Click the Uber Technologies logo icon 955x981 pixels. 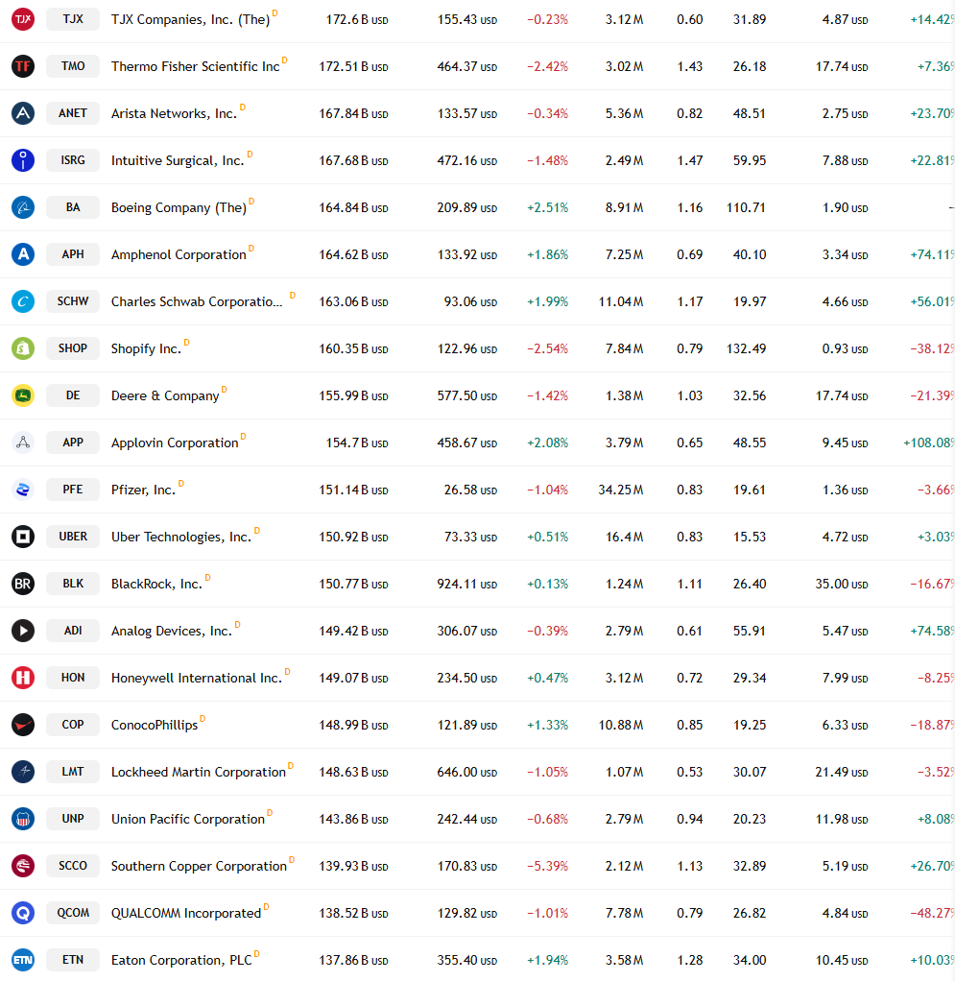click(23, 537)
